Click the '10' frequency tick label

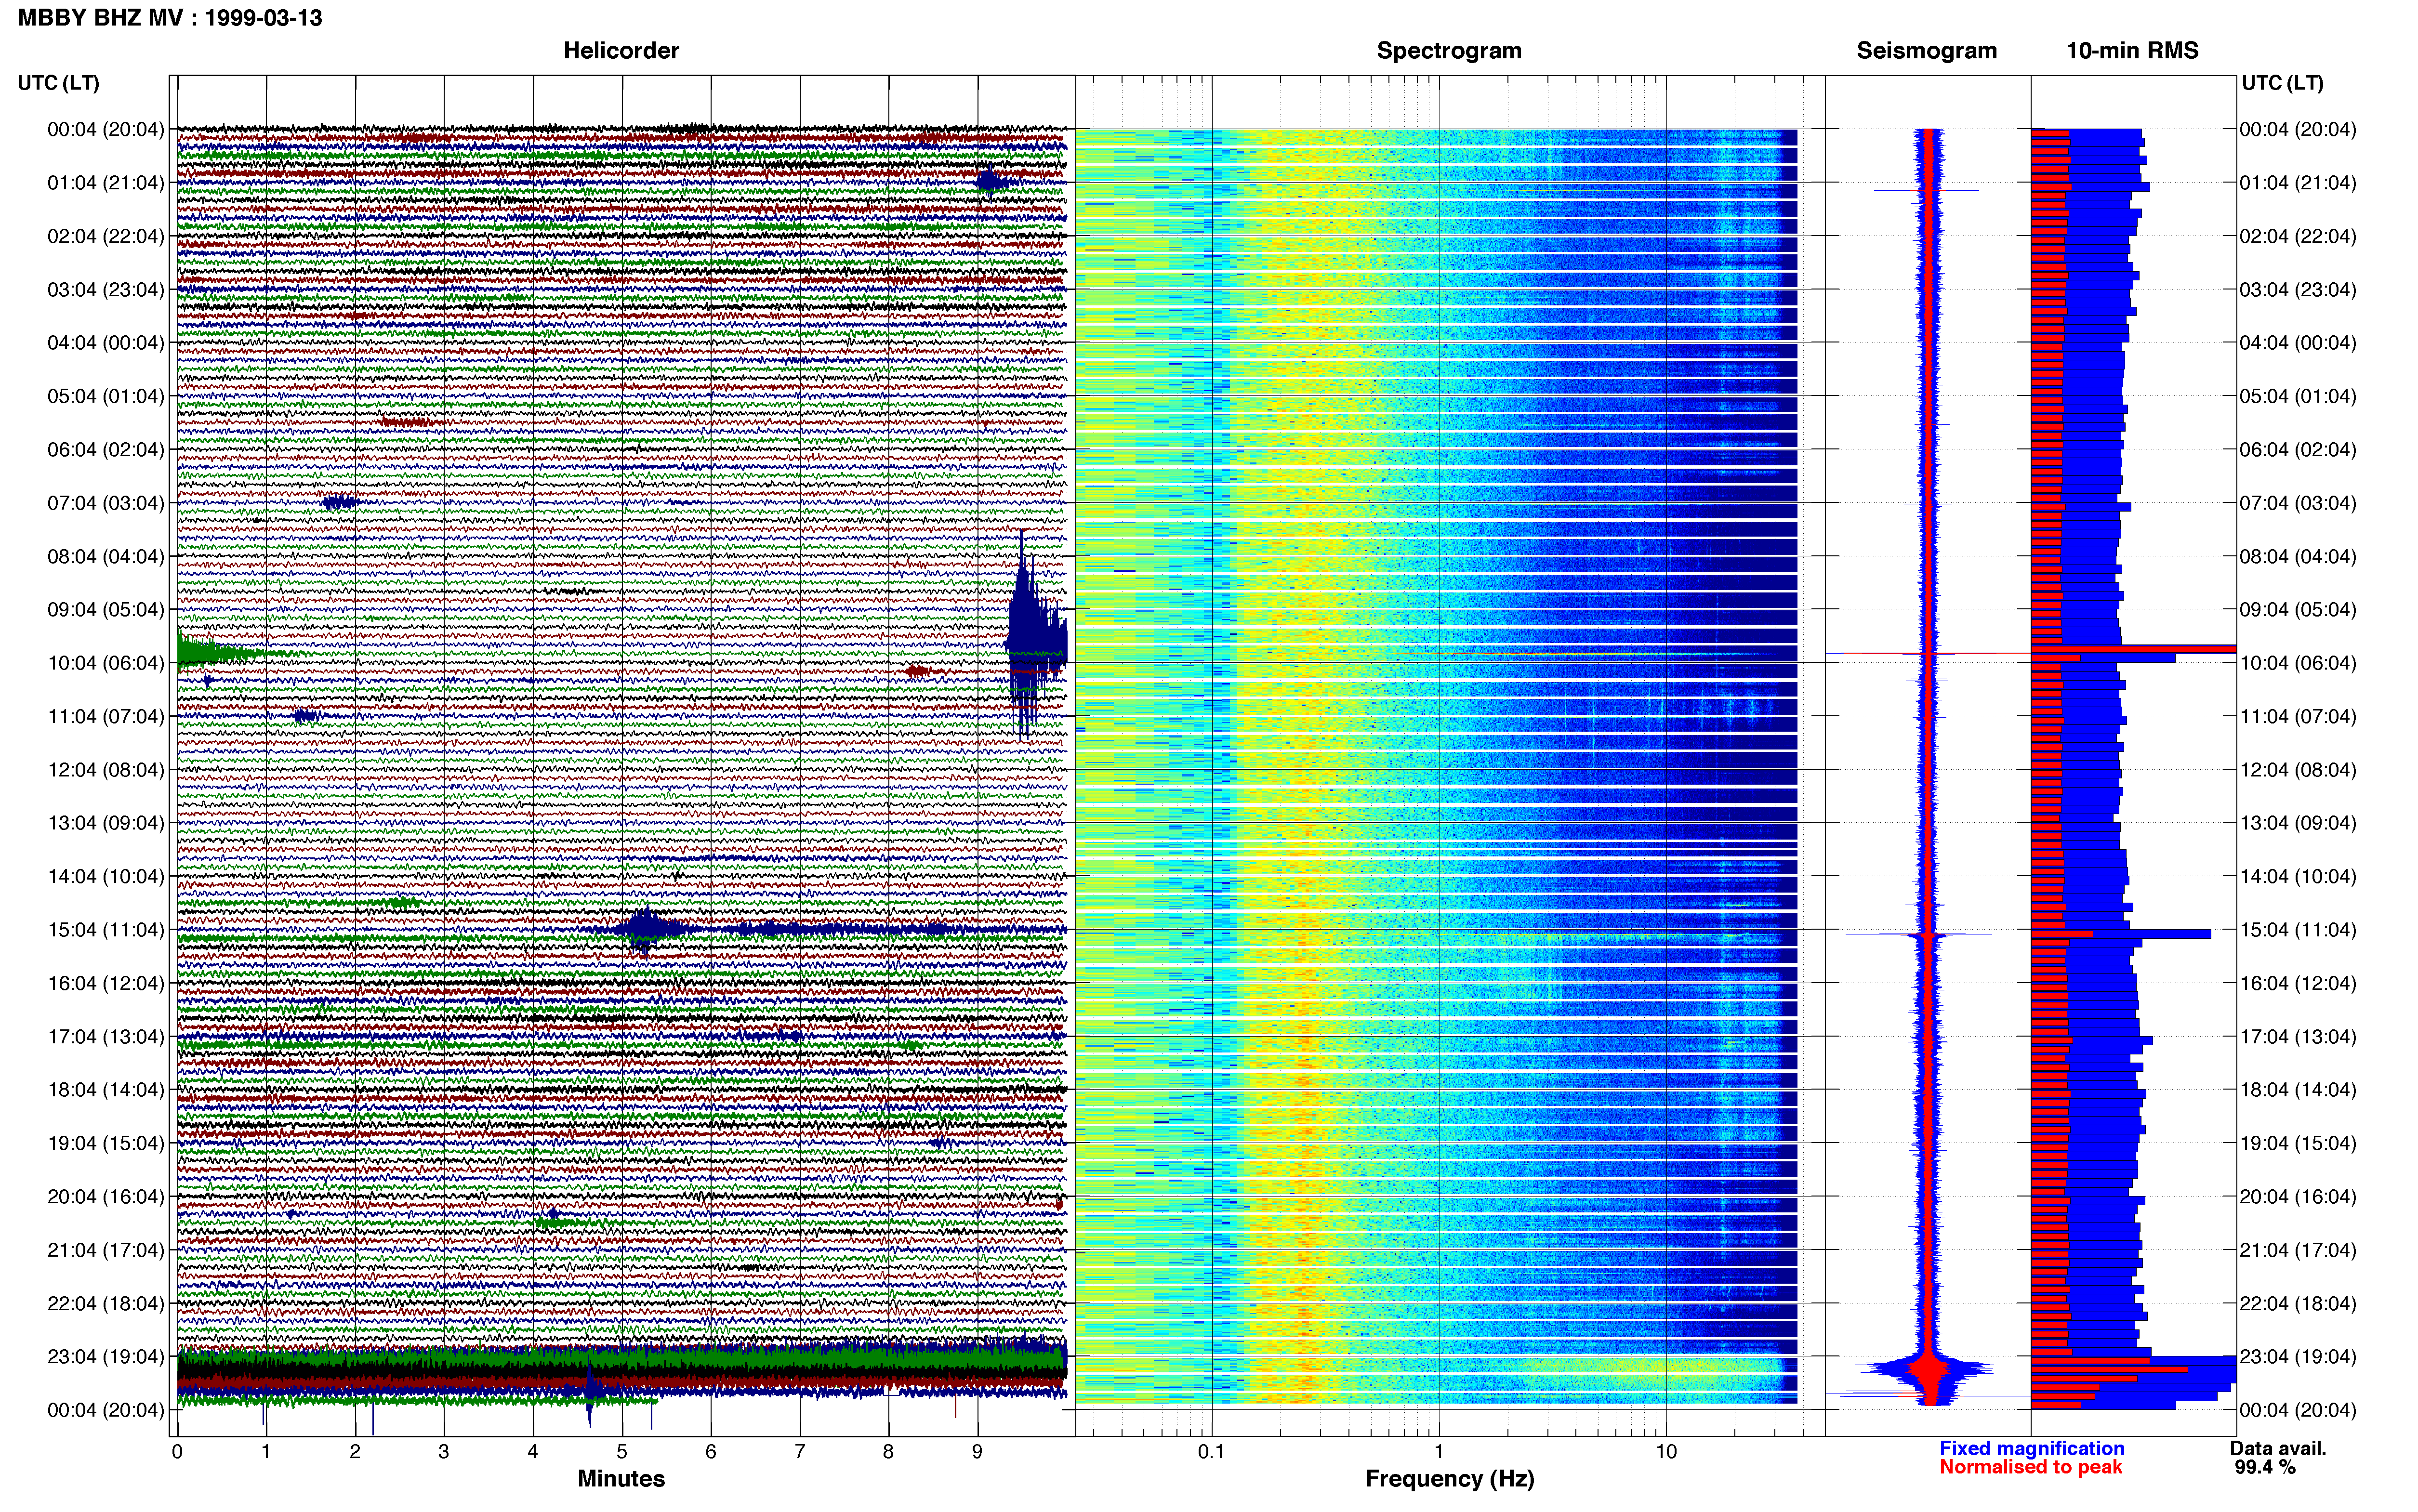(x=1666, y=1452)
